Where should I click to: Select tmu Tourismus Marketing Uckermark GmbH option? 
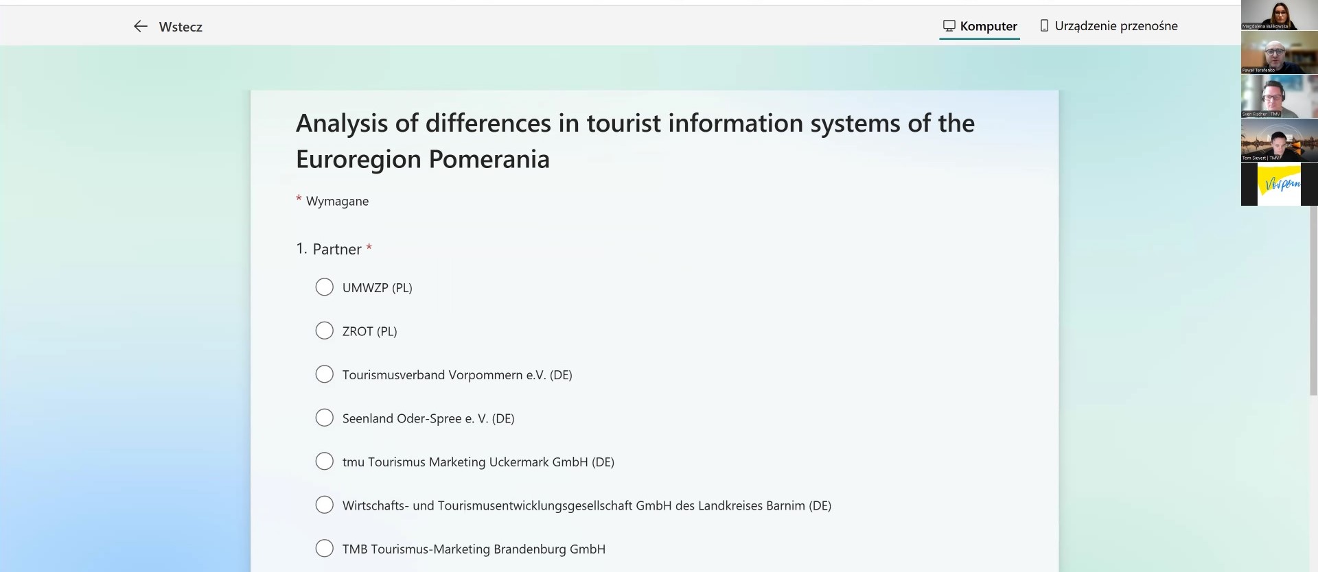(x=324, y=462)
